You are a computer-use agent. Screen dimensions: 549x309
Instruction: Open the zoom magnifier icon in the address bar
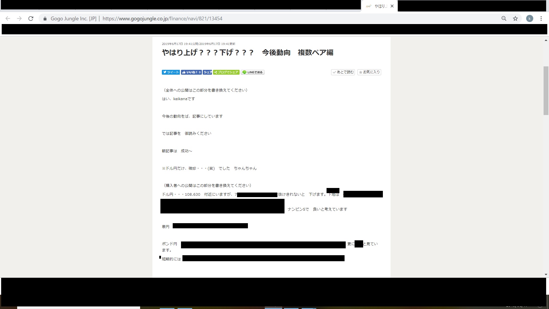point(504,19)
